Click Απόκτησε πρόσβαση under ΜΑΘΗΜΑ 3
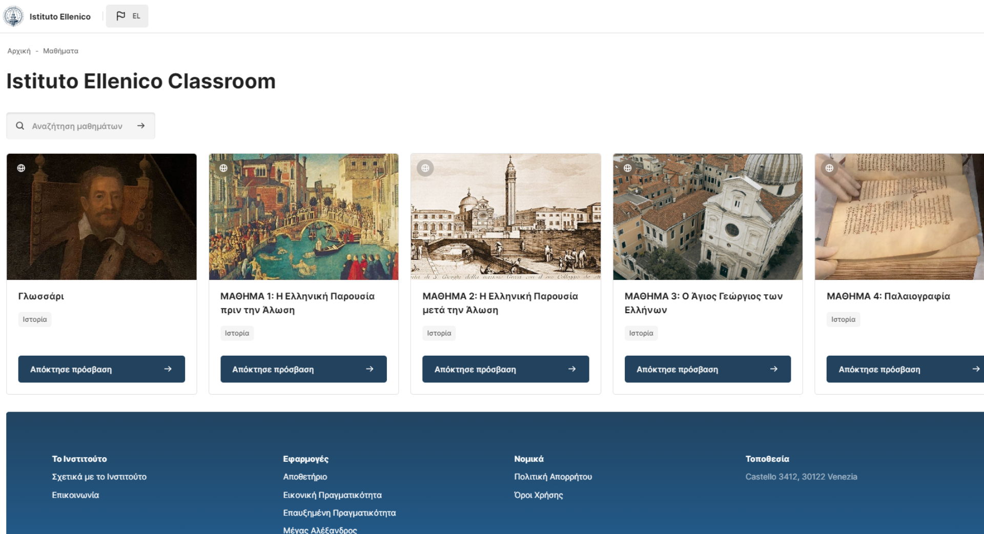Image resolution: width=984 pixels, height=534 pixels. tap(708, 369)
